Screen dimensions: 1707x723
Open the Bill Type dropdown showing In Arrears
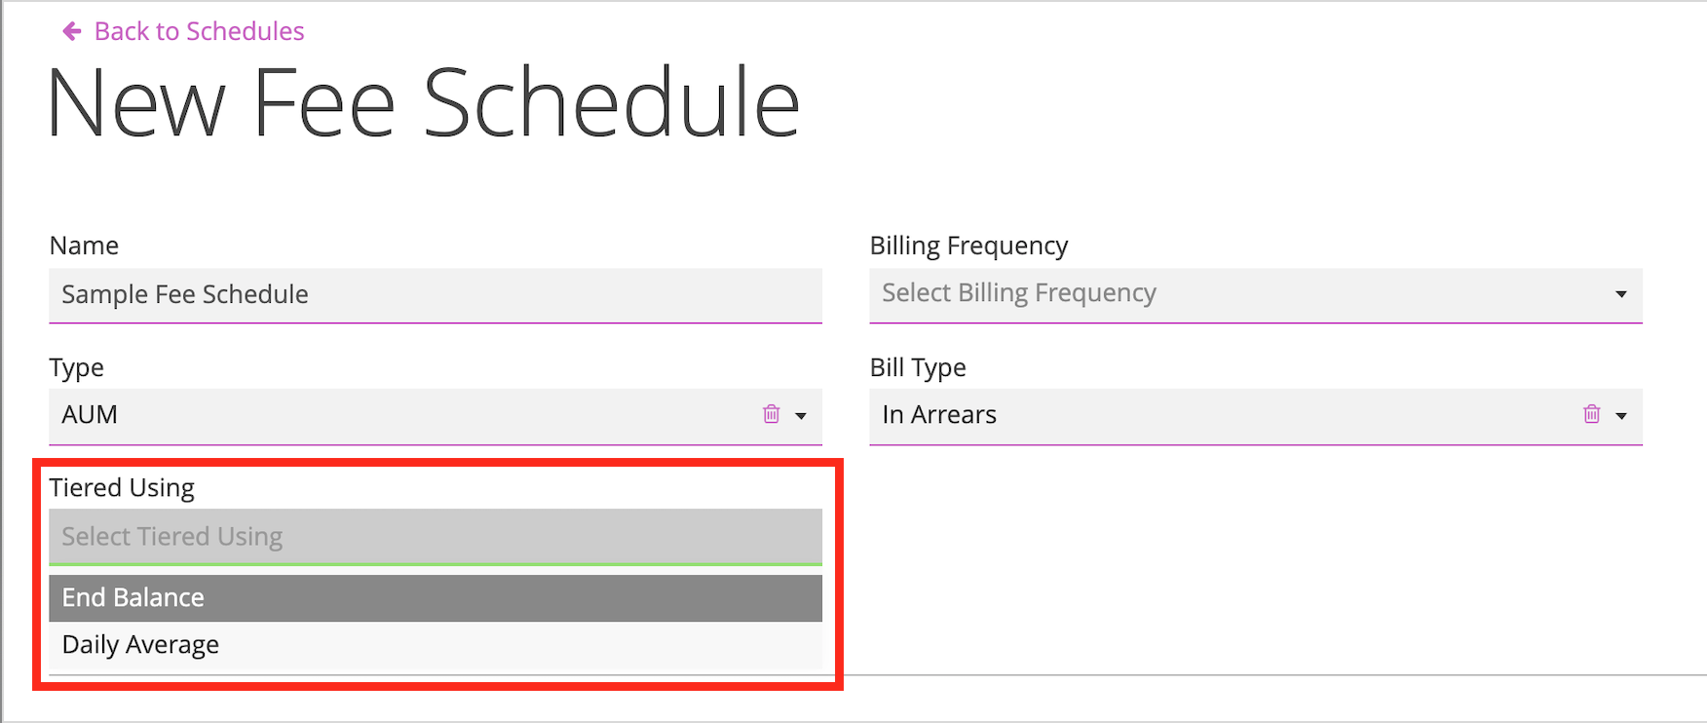(x=1256, y=416)
